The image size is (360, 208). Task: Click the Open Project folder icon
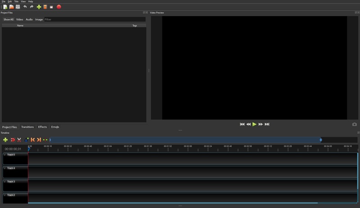click(12, 7)
